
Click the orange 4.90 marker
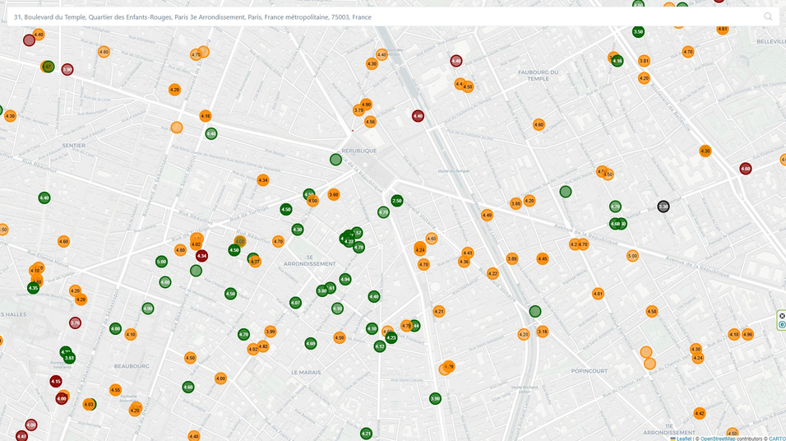point(367,104)
